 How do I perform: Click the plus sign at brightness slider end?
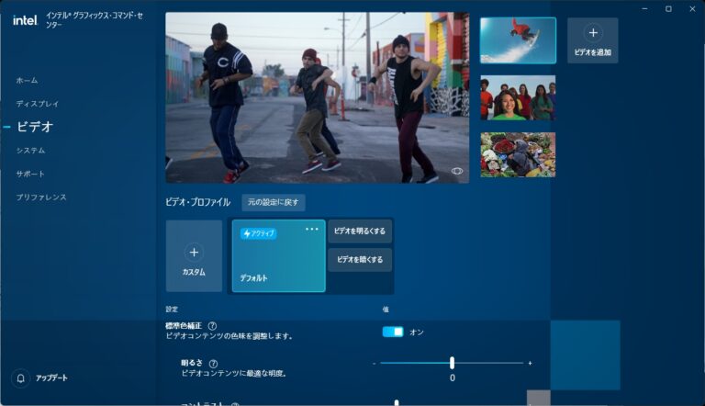pos(531,363)
